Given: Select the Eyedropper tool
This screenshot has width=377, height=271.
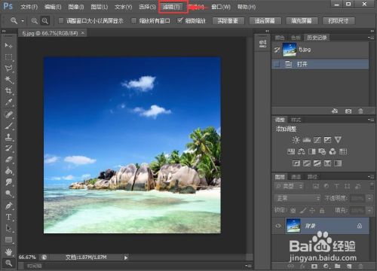Looking at the screenshot, I should point(8,102).
